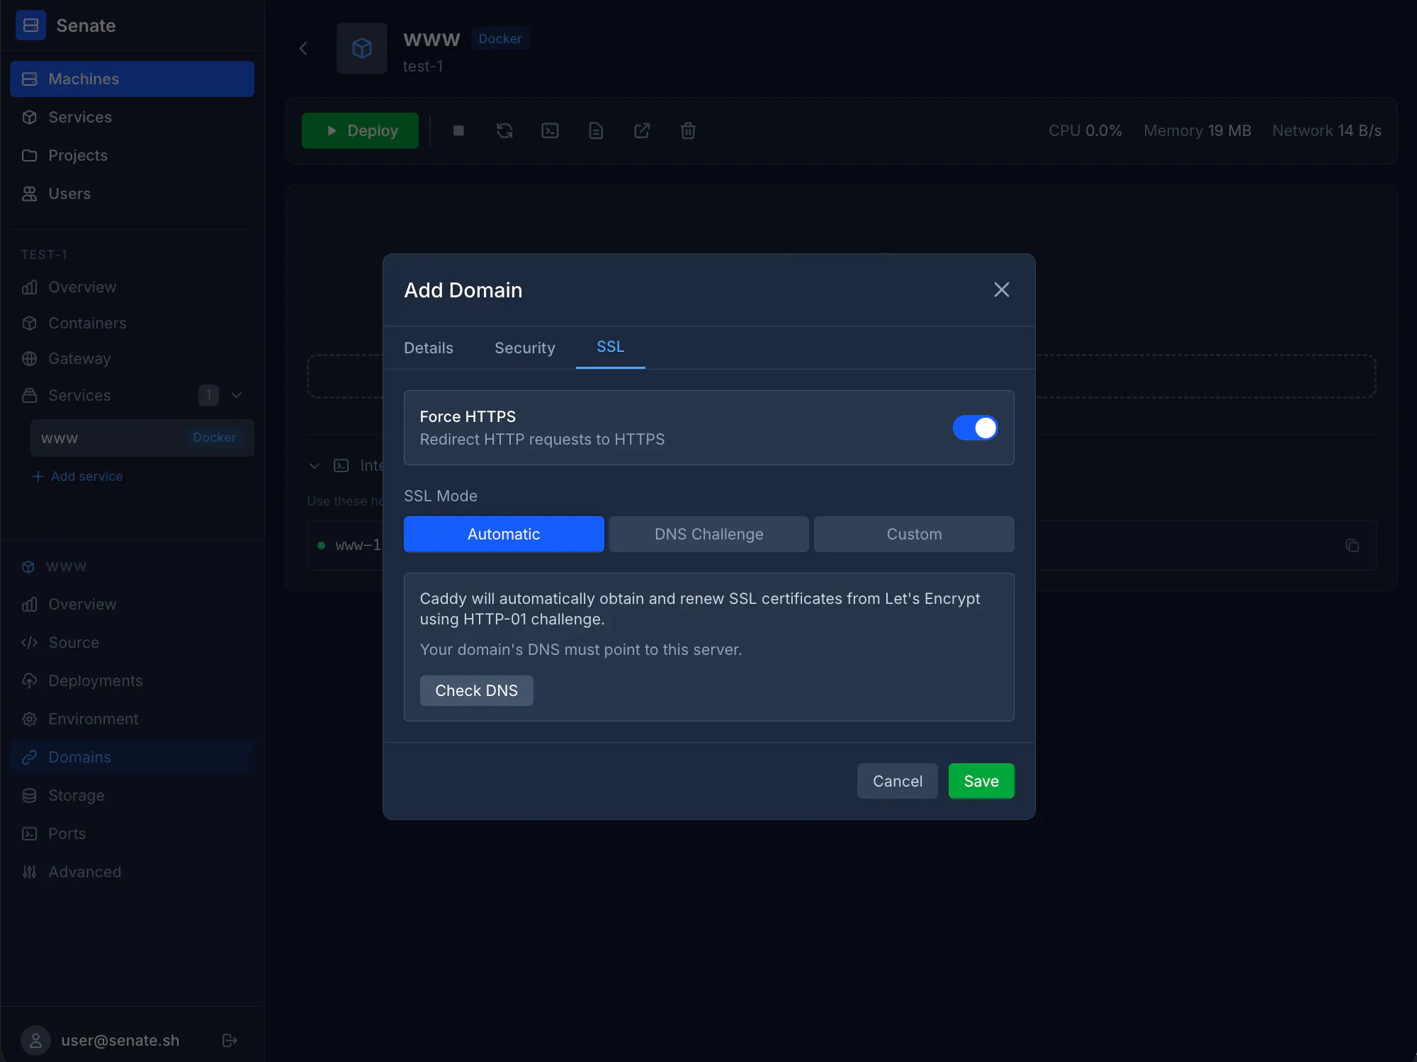Copy the www-1 hostname
This screenshot has width=1417, height=1062.
[1352, 545]
